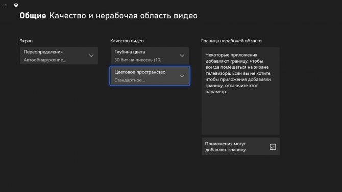Toggle the Приложения могут добавлять границу checkbox
Viewport: 342px width, 192px height.
(273, 147)
